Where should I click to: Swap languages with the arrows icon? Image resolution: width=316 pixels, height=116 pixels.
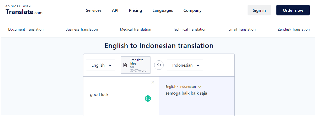[159, 65]
